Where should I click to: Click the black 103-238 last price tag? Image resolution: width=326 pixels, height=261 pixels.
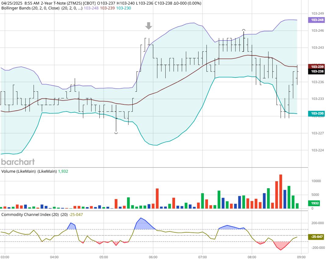317,72
